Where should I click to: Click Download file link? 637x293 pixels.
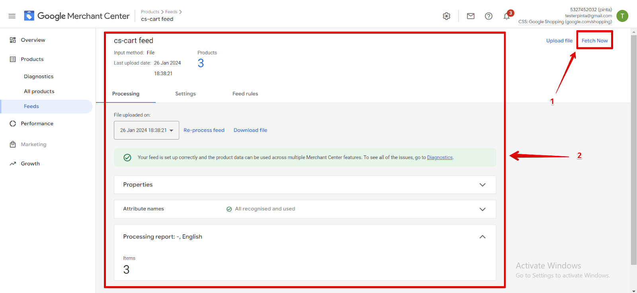point(250,130)
